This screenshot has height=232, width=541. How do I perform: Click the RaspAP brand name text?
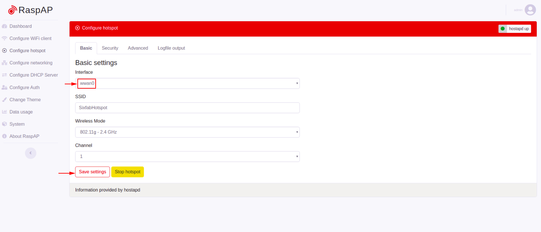pos(36,10)
